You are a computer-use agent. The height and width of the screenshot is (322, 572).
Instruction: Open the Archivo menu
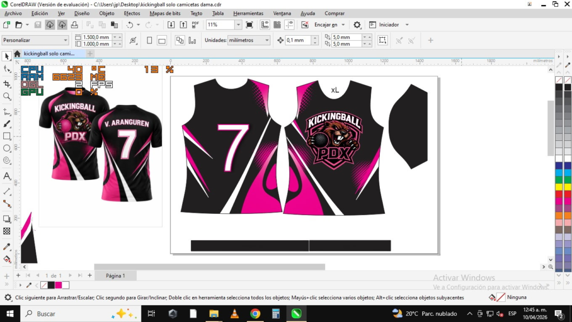click(x=13, y=13)
